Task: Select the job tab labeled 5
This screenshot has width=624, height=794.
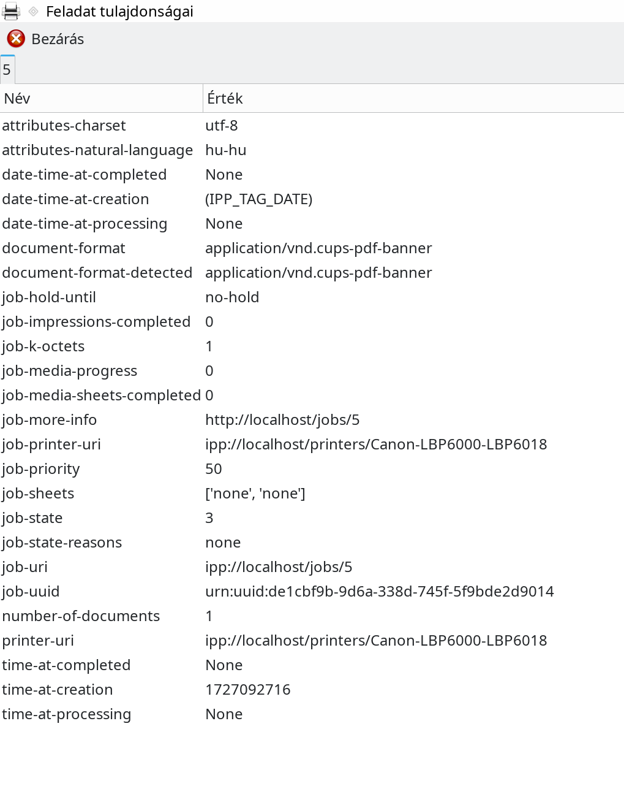Action: (7, 69)
